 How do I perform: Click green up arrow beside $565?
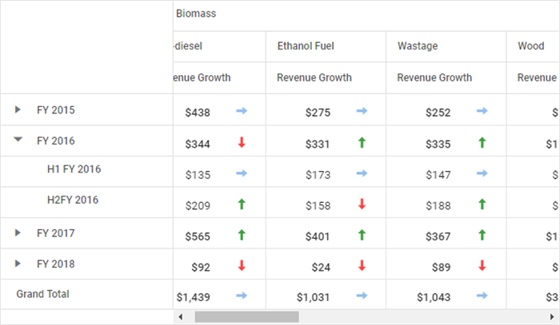coord(241,235)
